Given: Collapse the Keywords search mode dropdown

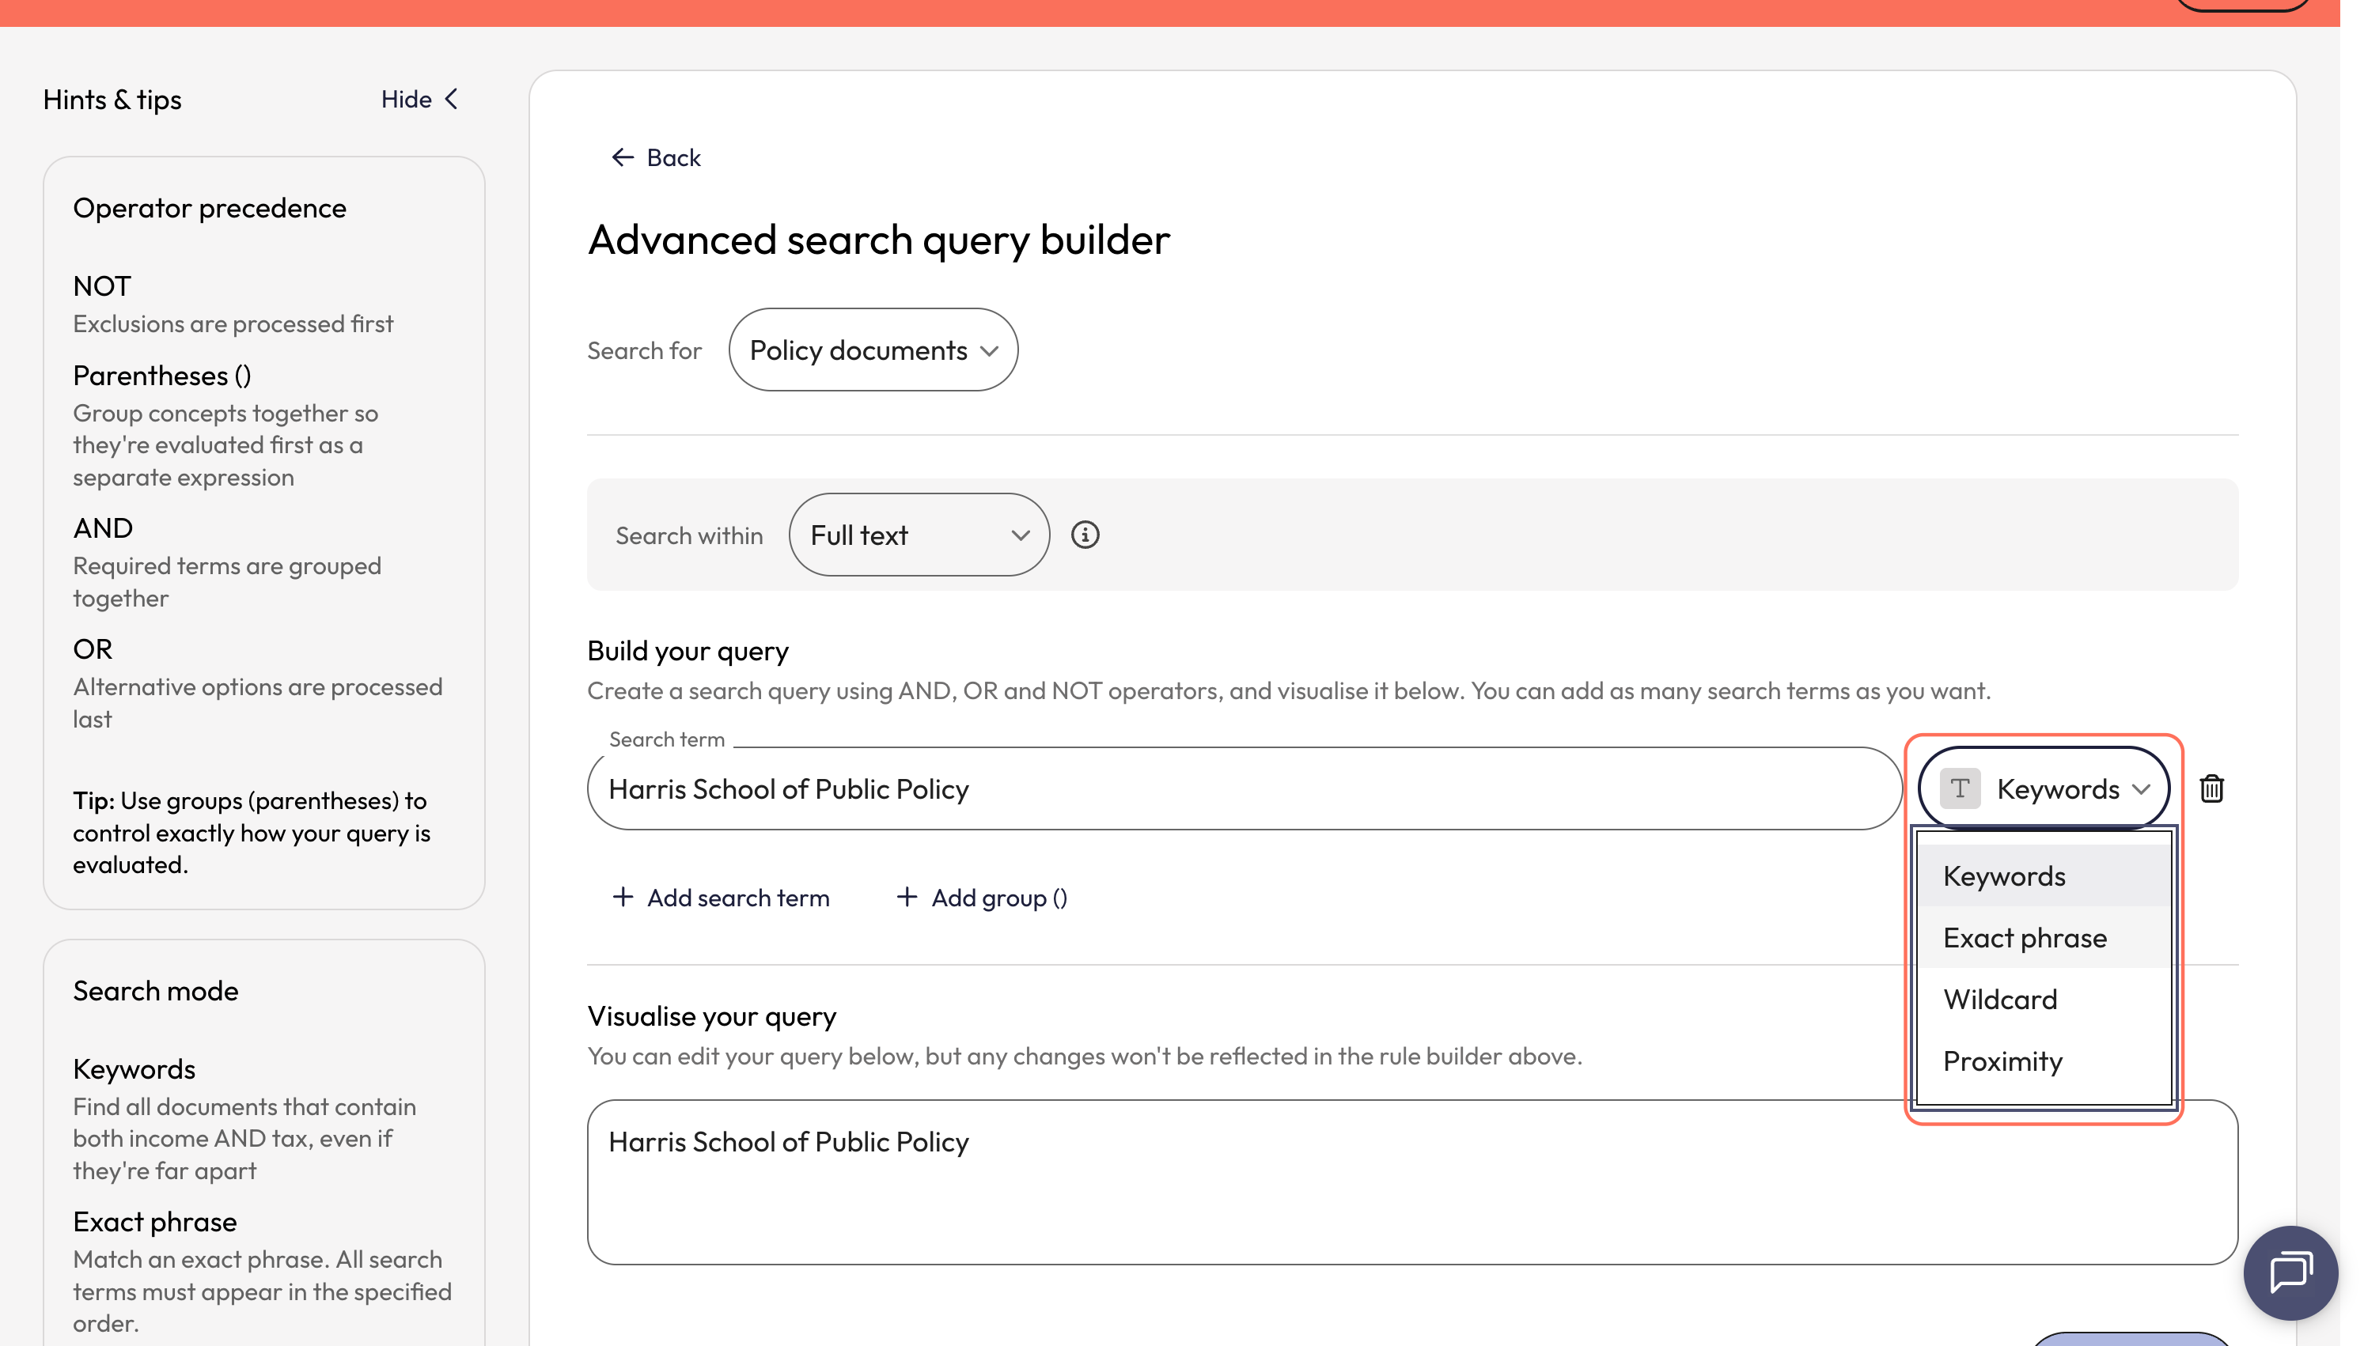Looking at the screenshot, I should pos(2044,788).
